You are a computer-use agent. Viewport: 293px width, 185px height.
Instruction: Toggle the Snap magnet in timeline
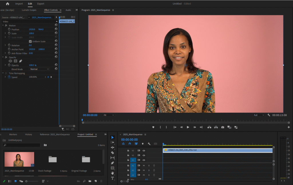(130, 144)
